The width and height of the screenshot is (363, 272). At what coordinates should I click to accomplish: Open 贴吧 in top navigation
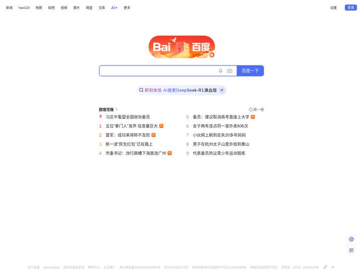51,8
